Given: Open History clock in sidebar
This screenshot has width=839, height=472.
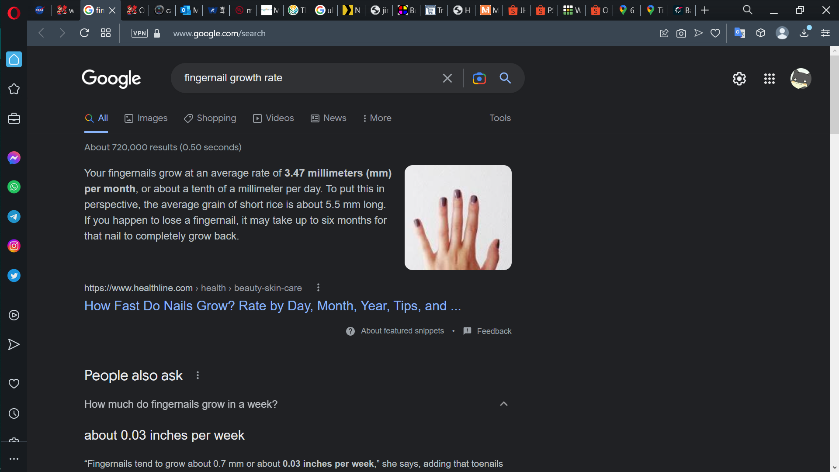Looking at the screenshot, I should 14,413.
